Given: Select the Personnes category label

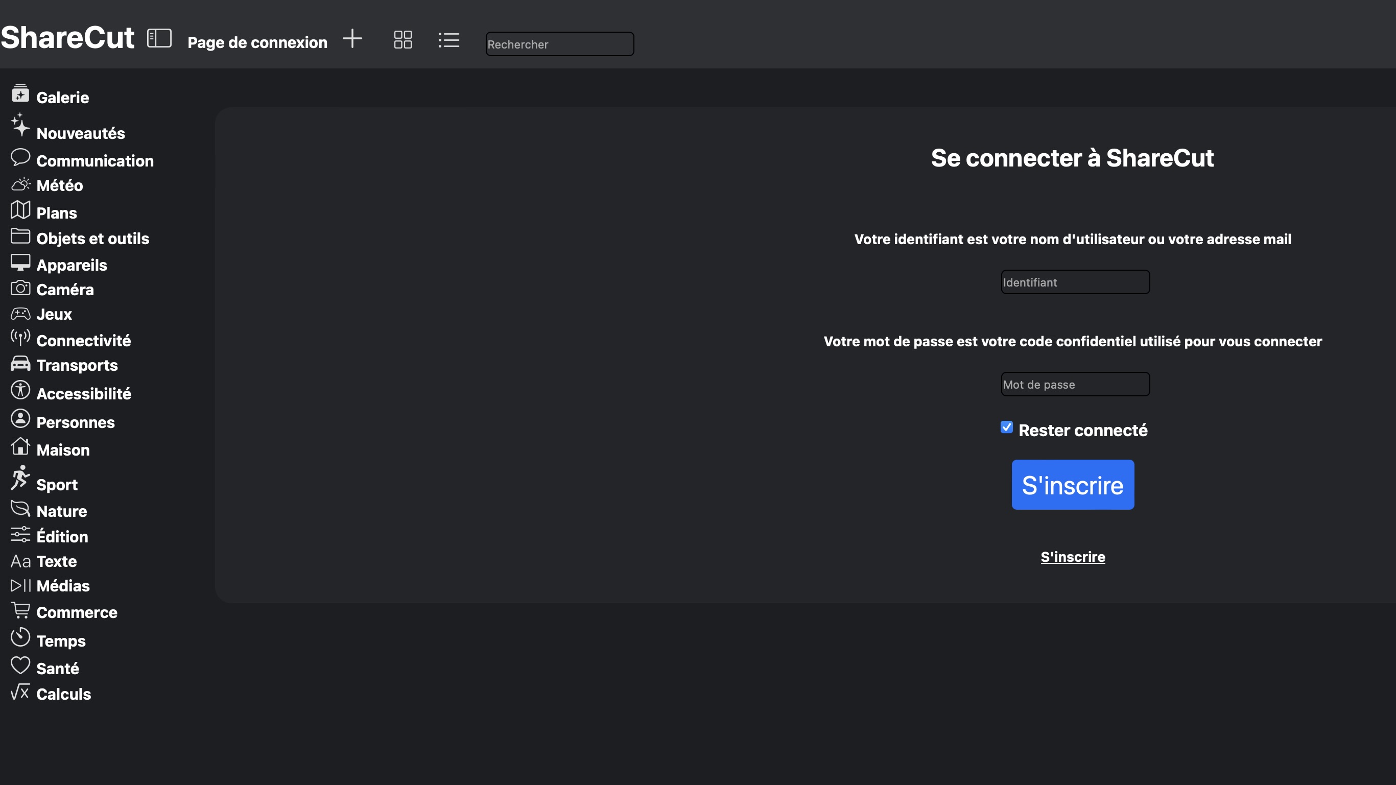Looking at the screenshot, I should (x=75, y=422).
